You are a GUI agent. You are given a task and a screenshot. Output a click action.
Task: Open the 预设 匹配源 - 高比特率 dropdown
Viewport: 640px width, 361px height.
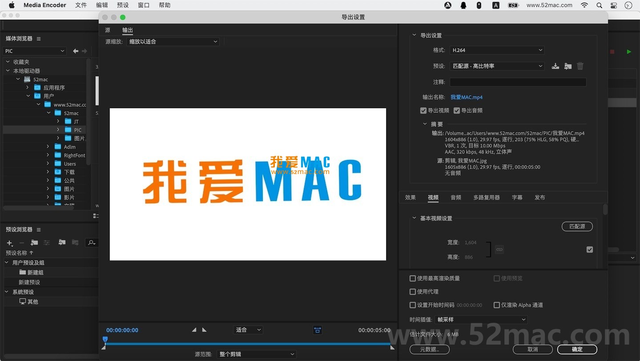497,66
